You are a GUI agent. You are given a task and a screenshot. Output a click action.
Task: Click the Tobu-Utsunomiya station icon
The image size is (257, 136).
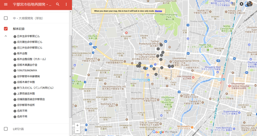click(148, 80)
